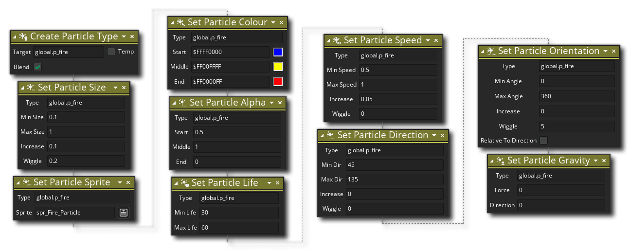Close the Set Particle Sprite node

click(x=128, y=182)
